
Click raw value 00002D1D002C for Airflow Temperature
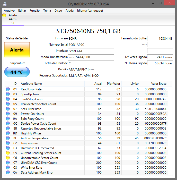point(155,138)
